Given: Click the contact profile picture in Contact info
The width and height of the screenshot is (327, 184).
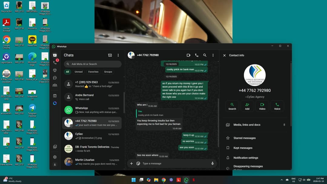Looking at the screenshot, I should coord(255,75).
